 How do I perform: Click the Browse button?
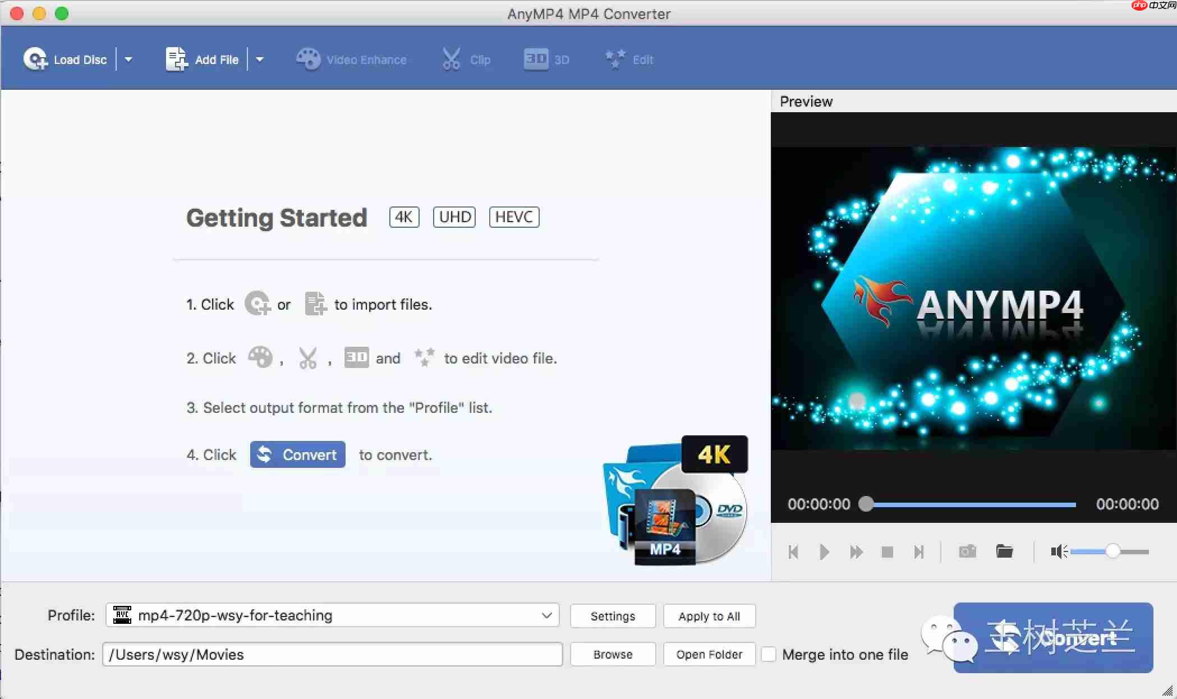(x=613, y=654)
